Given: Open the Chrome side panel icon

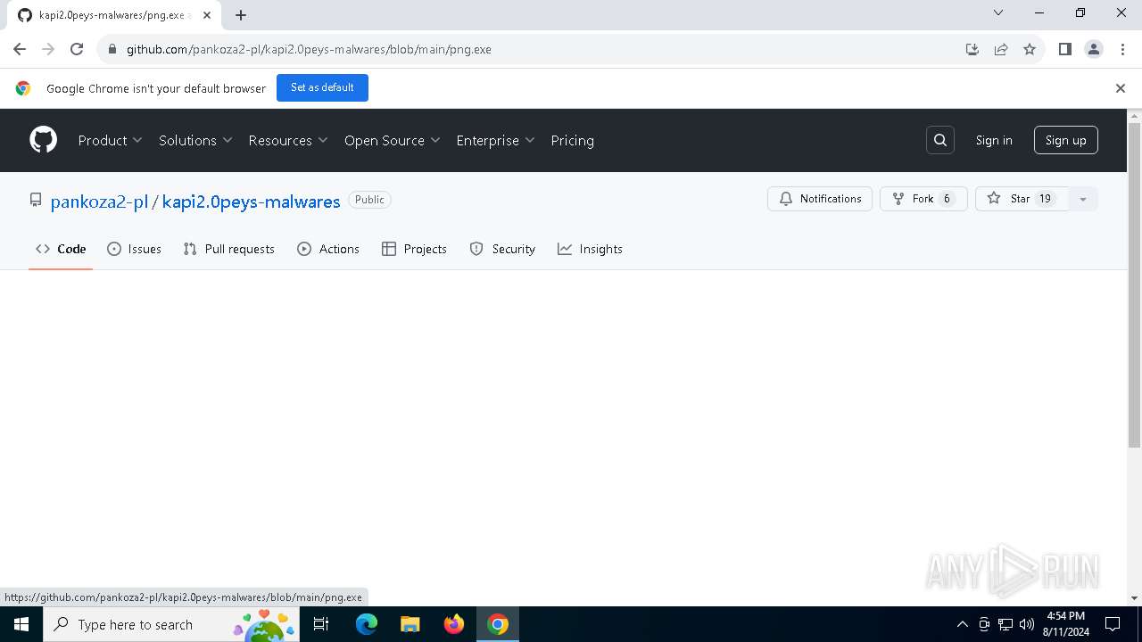Looking at the screenshot, I should [x=1065, y=49].
